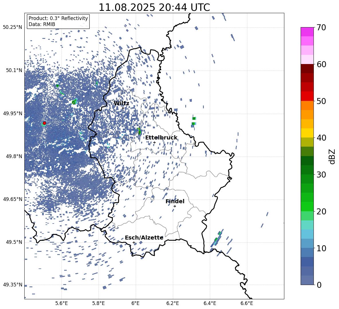This screenshot has width=339, height=309.
Task: Click the 0 colorbar tick label
Action: (x=319, y=285)
